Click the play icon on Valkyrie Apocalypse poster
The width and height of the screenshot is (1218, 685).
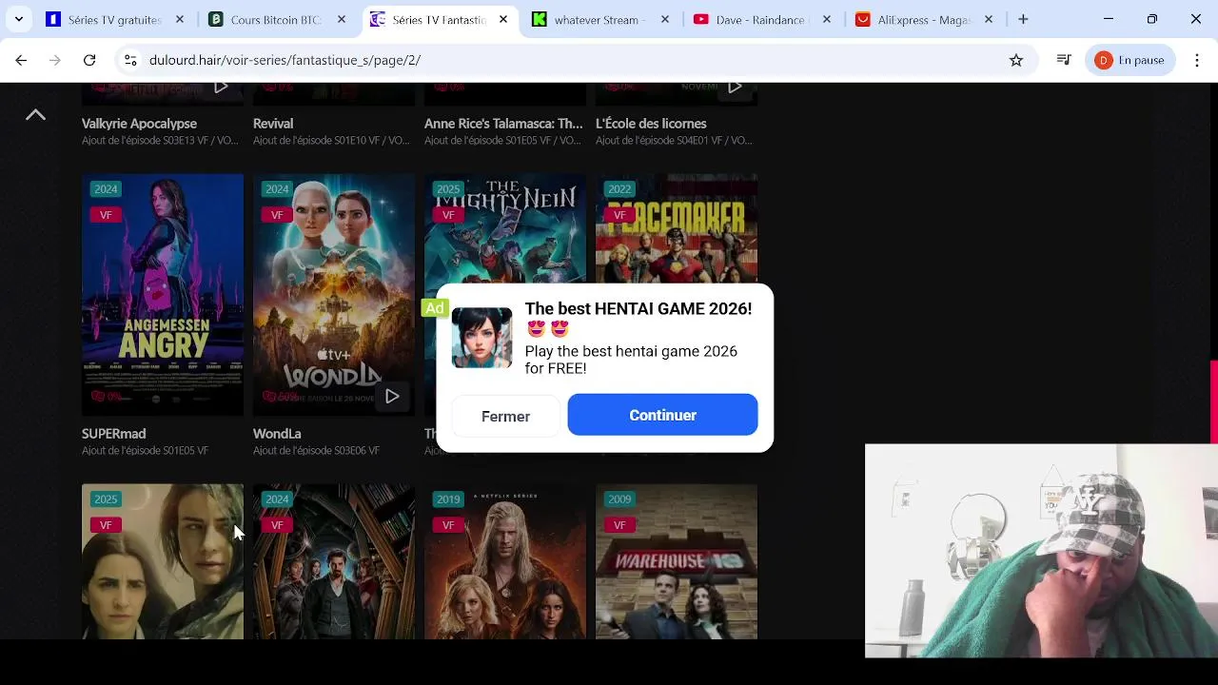[x=221, y=88]
